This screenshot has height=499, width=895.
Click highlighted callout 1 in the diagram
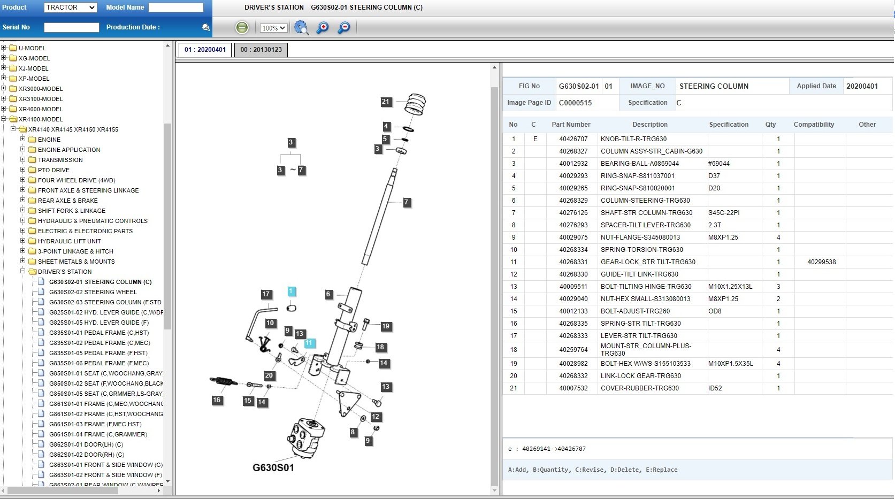(x=292, y=291)
